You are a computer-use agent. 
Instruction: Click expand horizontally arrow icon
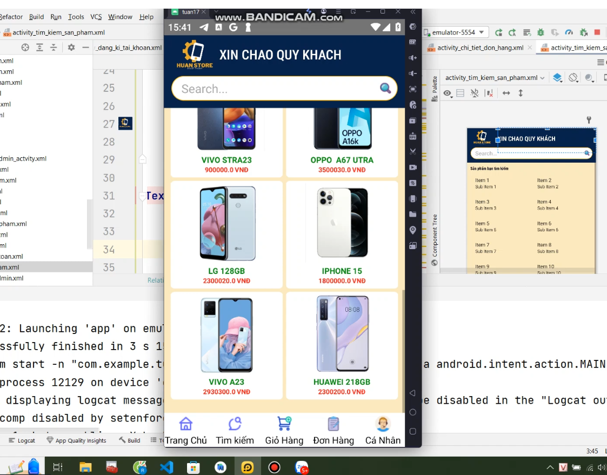point(506,93)
